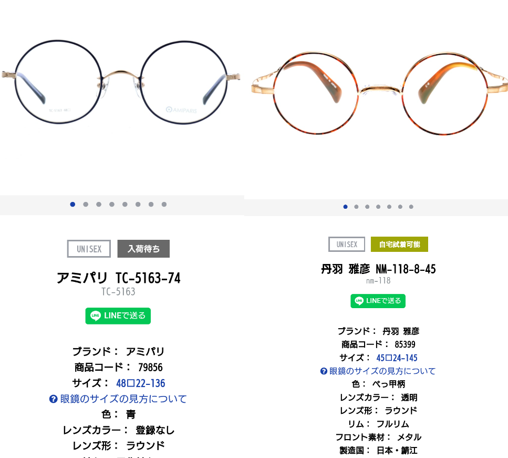Viewport: 508px width, 458px height.
Task: Open left 眼鏡のサイズの見方について link
Action: pyautogui.click(x=123, y=399)
